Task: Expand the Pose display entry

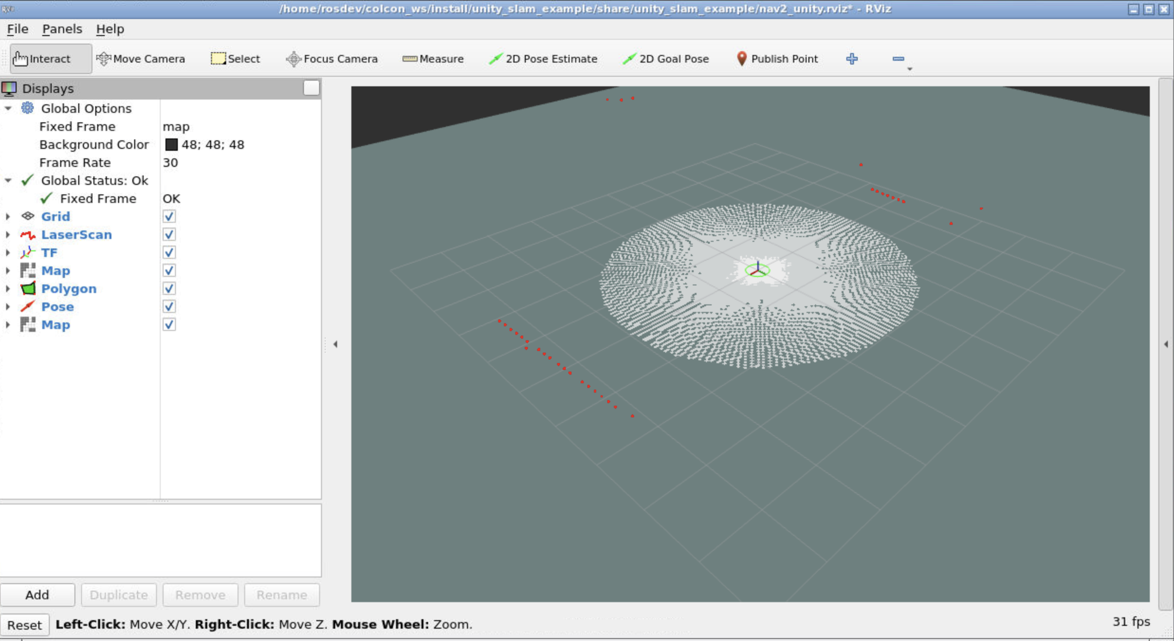Action: pyautogui.click(x=8, y=307)
